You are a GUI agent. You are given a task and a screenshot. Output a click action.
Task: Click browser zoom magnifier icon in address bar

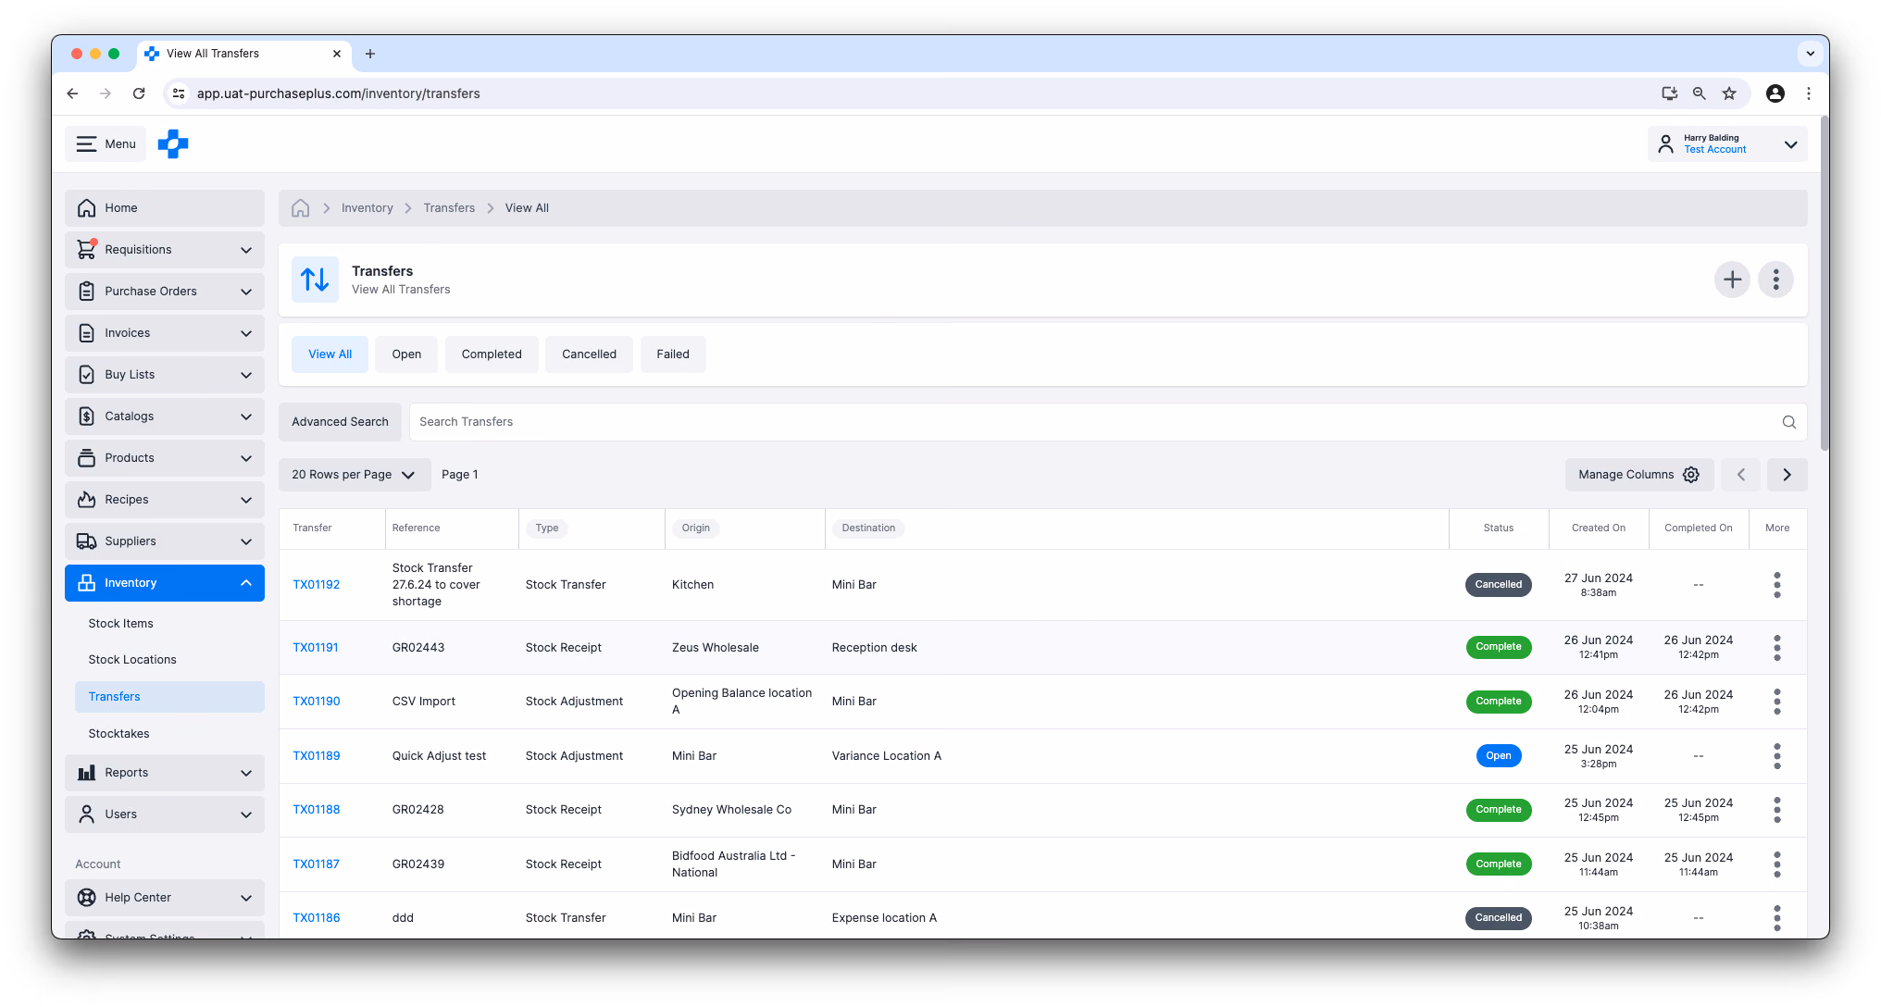(1699, 93)
